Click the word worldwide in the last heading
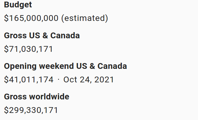Viewport: 198px width, 120px height. 49,97
